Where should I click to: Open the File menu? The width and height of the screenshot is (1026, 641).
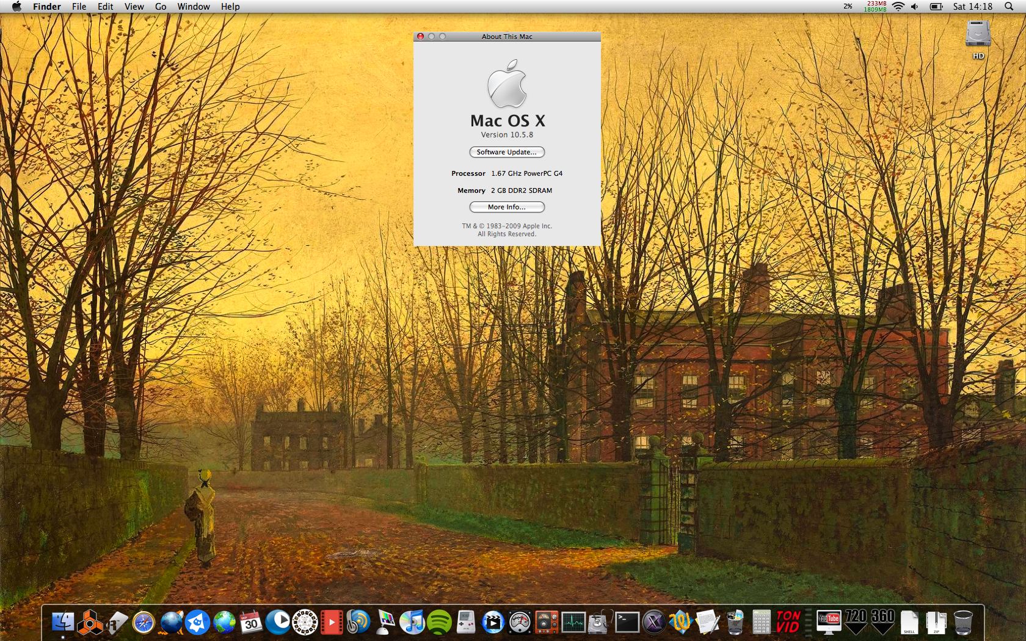[x=79, y=7]
